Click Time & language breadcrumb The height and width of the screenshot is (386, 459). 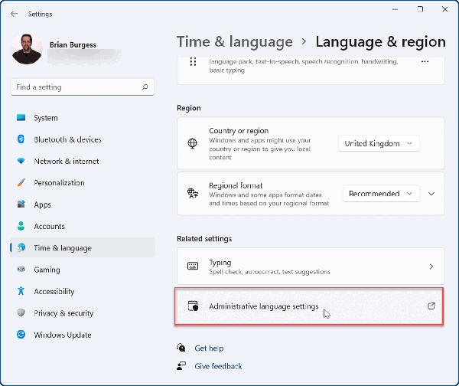point(235,41)
